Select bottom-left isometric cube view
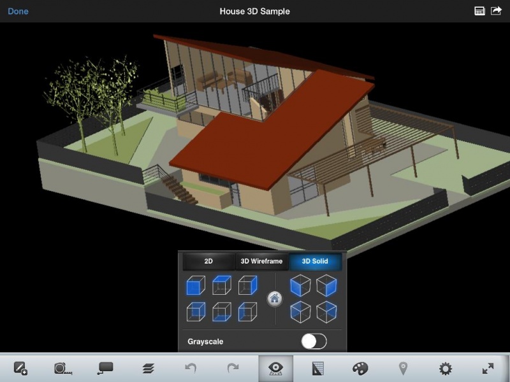Image resolution: width=510 pixels, height=382 pixels. pos(300,312)
